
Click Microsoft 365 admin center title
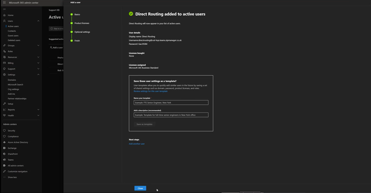point(23,3)
